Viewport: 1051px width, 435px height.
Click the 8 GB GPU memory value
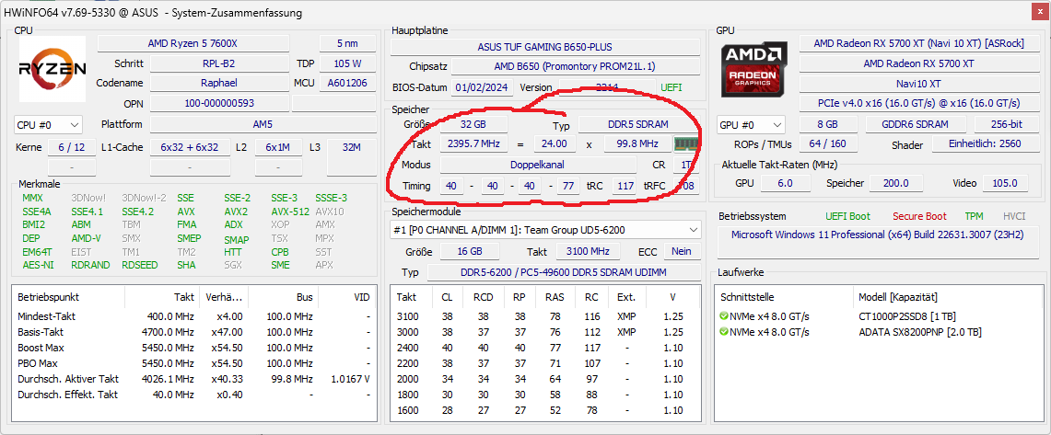[828, 124]
